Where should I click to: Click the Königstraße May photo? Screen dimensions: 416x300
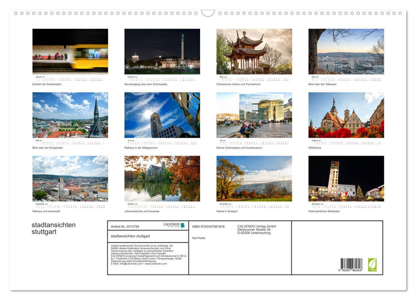click(x=70, y=115)
